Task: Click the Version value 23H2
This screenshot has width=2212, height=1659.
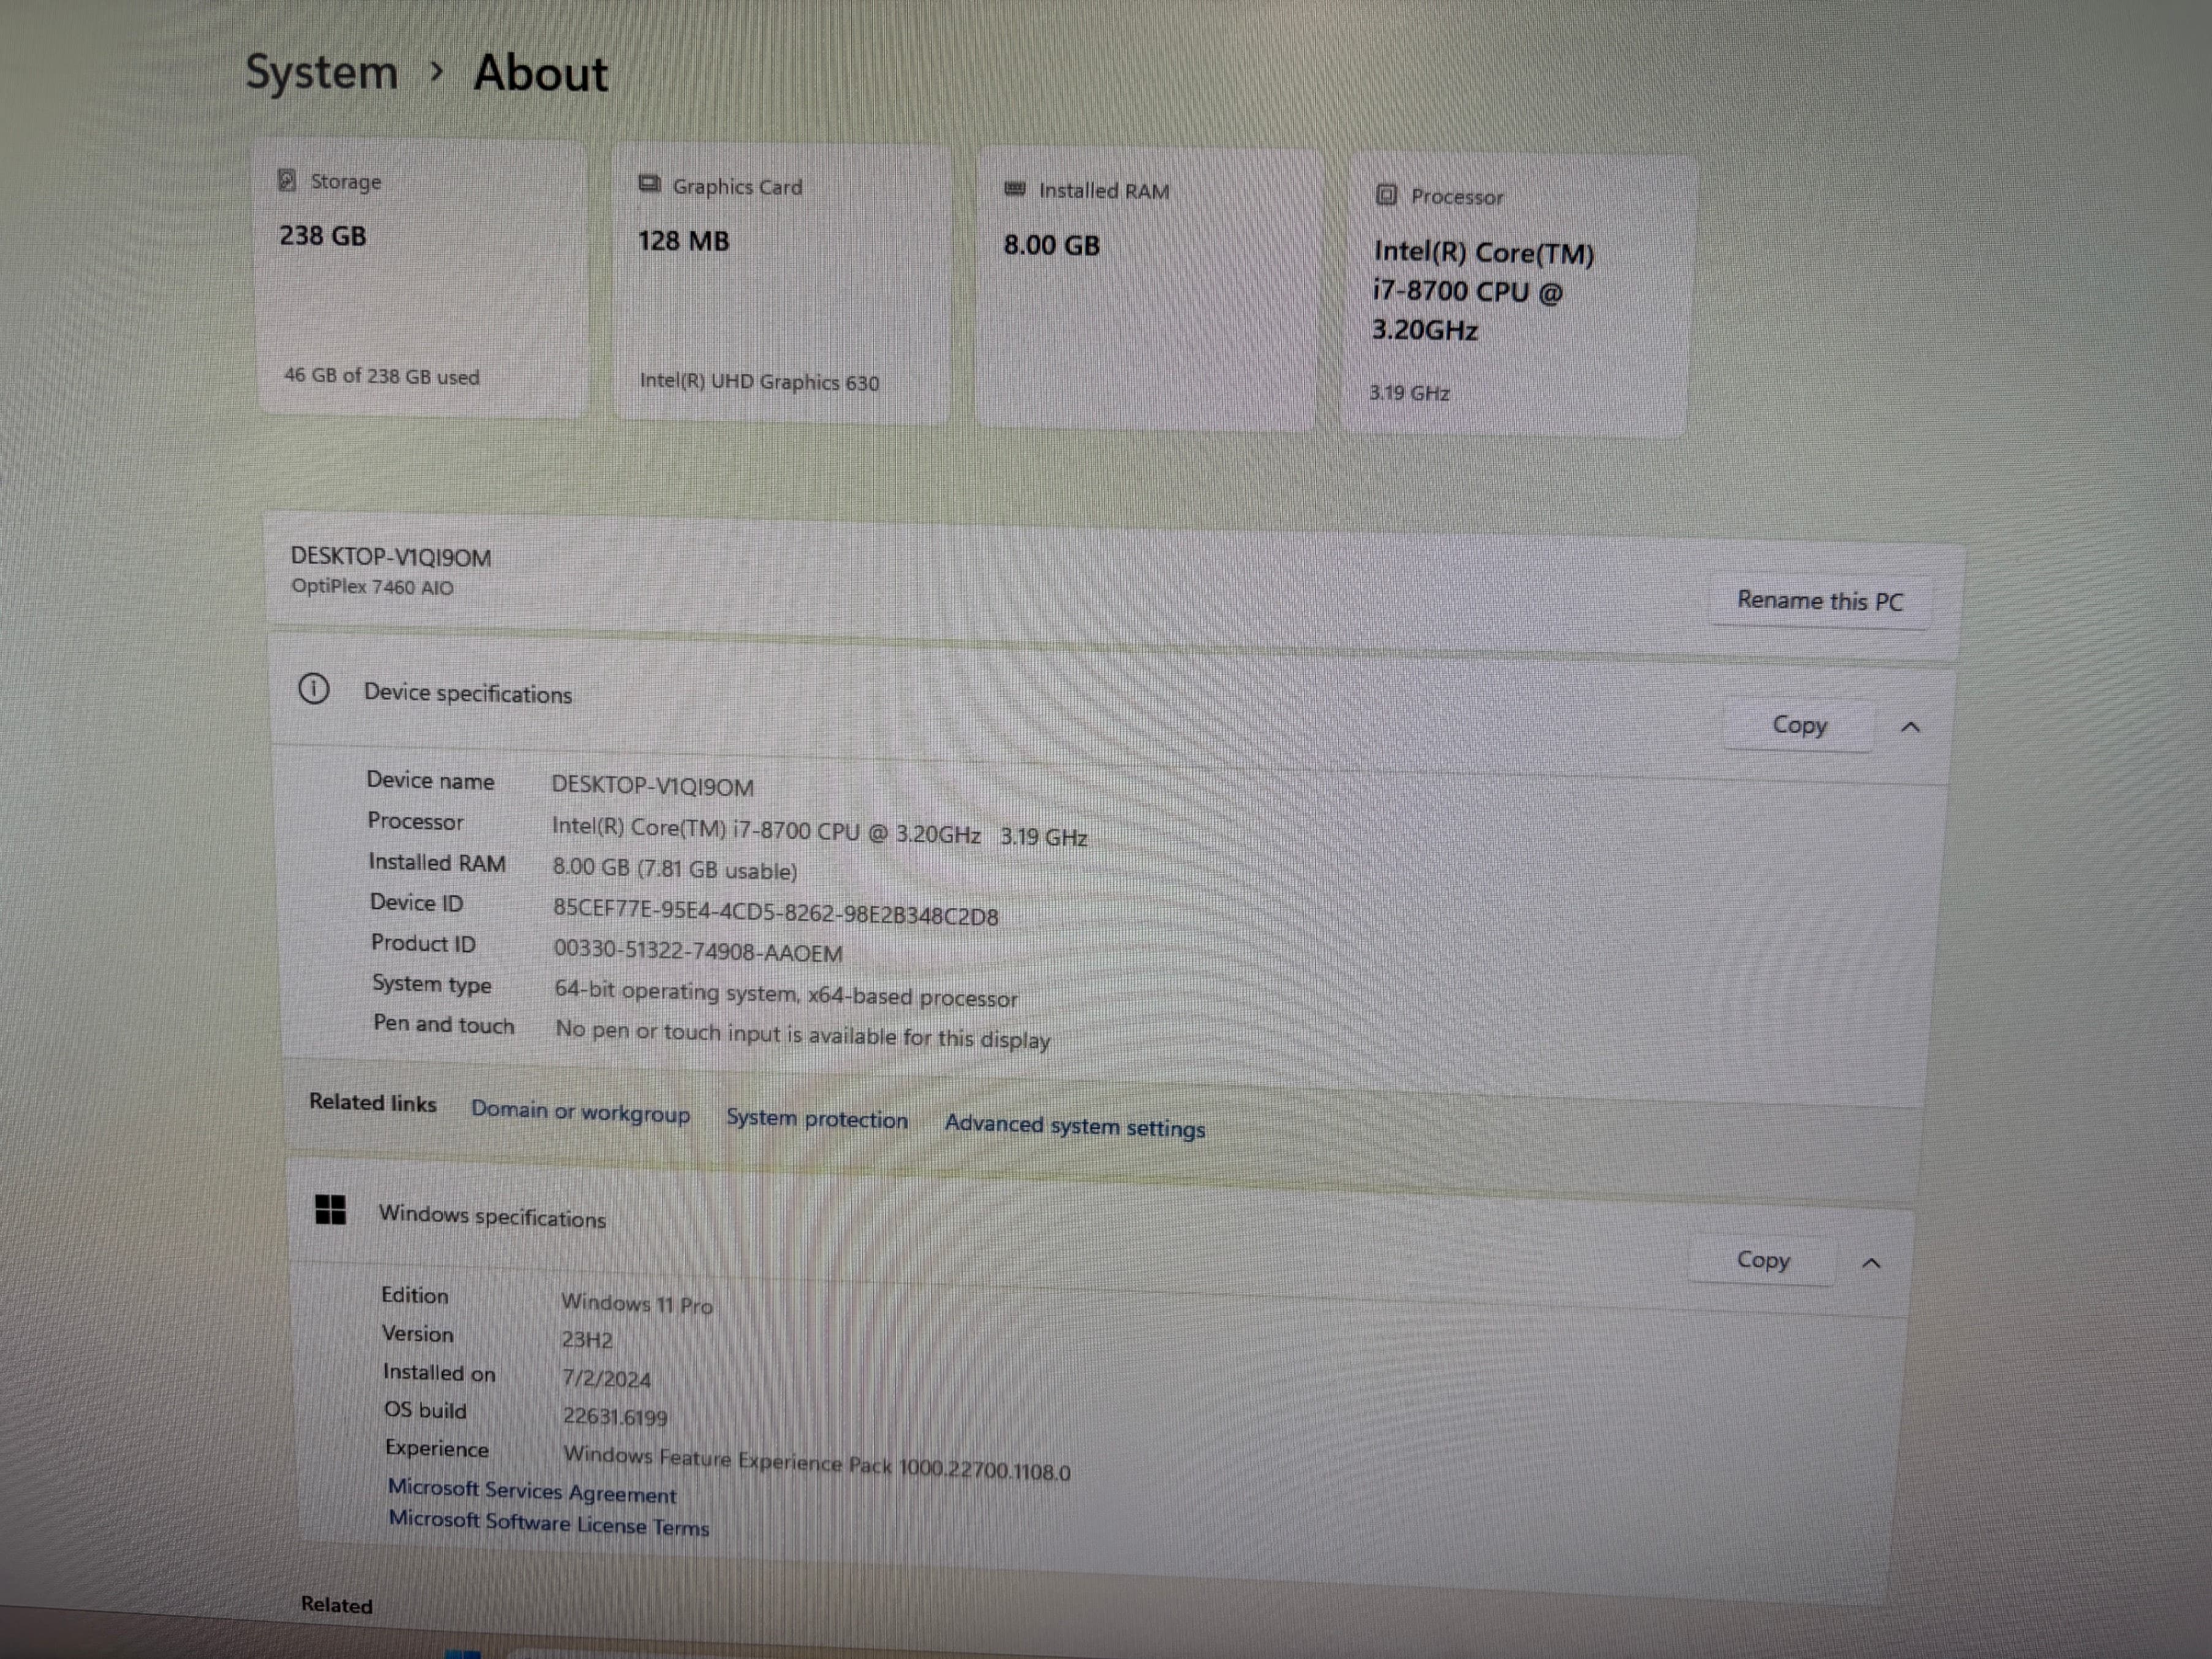Action: click(587, 1339)
